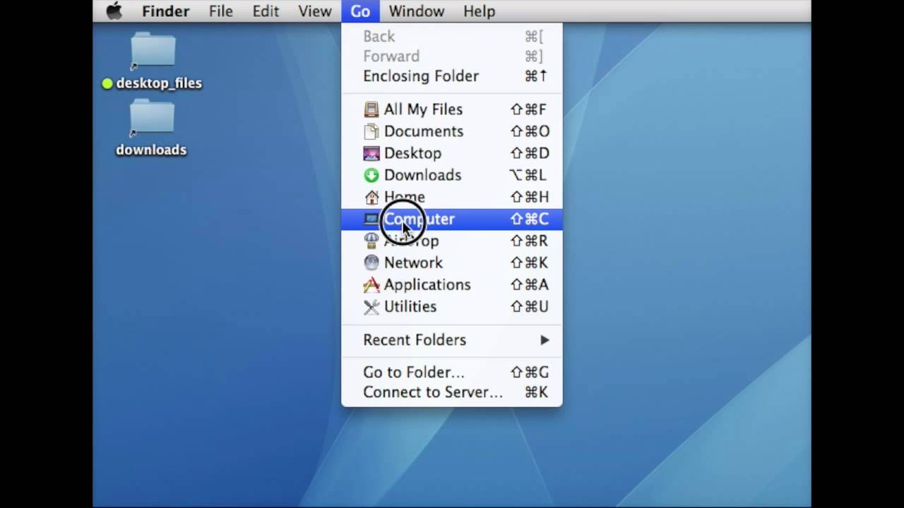Open the Finder menu
The width and height of the screenshot is (904, 508).
[165, 11]
